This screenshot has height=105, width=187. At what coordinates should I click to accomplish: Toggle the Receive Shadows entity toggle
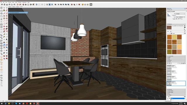pyautogui.click(x=182, y=19)
